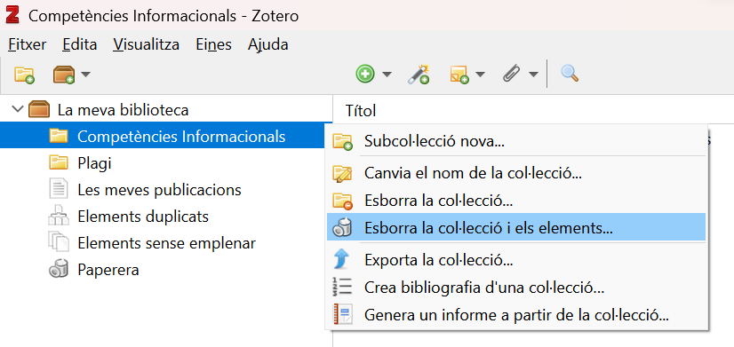
Task: Click the New Collection folder icon
Action: click(24, 74)
